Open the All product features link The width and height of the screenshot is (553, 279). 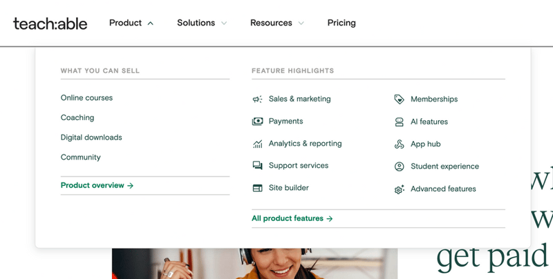[292, 218]
